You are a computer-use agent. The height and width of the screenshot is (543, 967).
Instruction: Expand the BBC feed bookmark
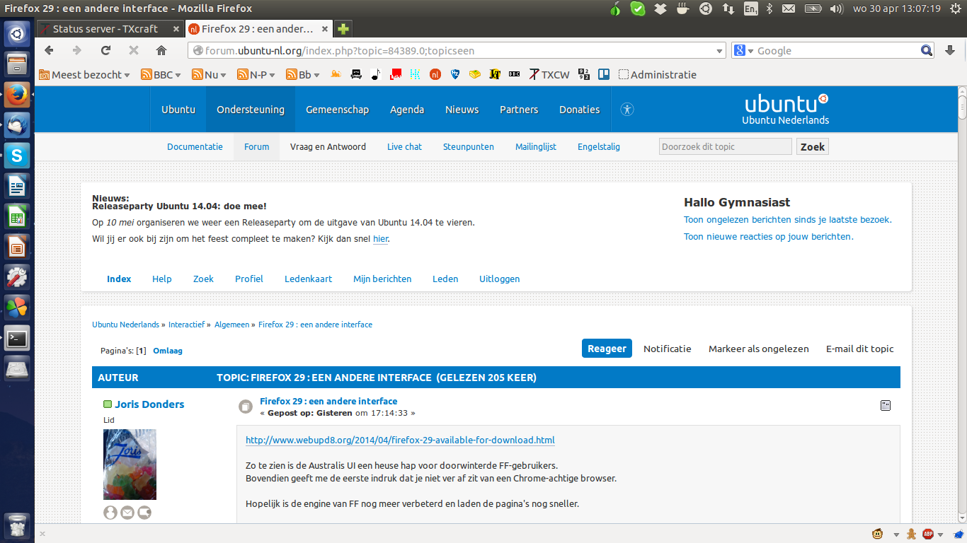pyautogui.click(x=161, y=74)
